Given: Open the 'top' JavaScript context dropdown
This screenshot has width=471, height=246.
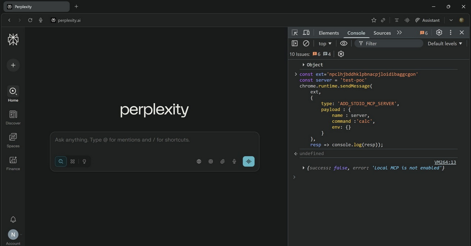Looking at the screenshot, I should [325, 43].
